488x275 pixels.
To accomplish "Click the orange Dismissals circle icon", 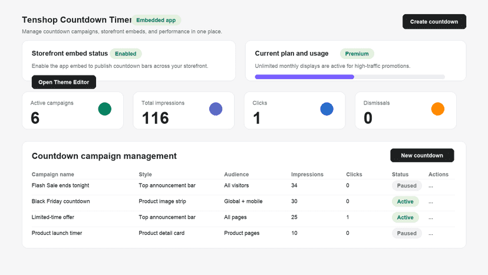I will click(x=437, y=109).
